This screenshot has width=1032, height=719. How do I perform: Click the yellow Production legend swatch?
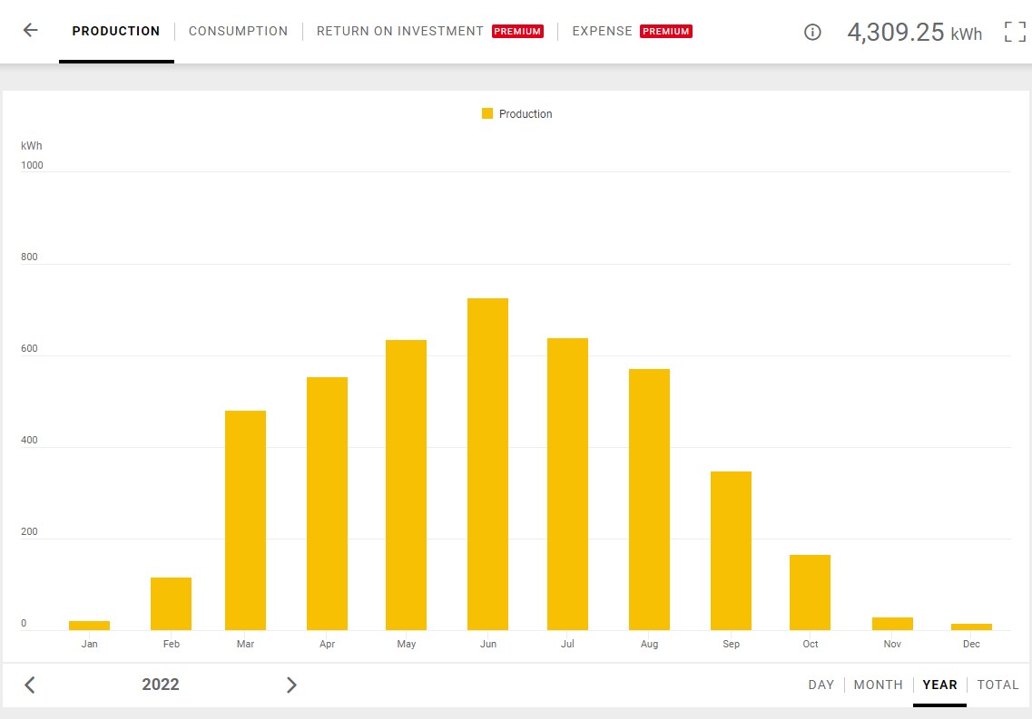click(487, 114)
